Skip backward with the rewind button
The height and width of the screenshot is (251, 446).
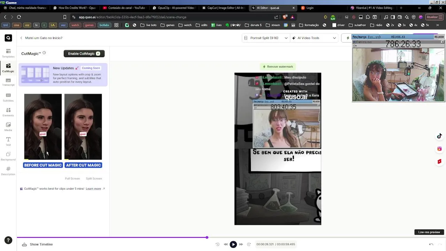pos(225,244)
